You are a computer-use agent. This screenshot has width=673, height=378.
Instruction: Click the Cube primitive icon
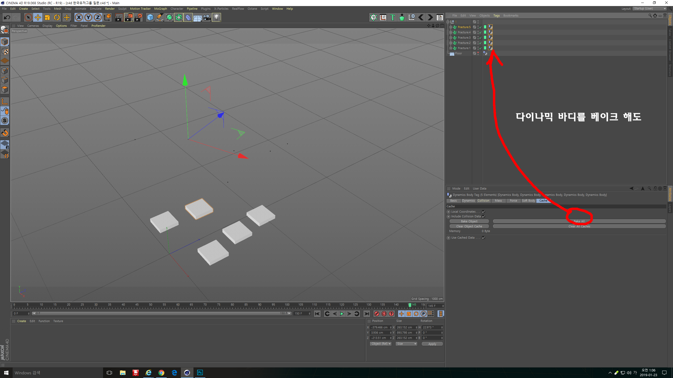(150, 18)
